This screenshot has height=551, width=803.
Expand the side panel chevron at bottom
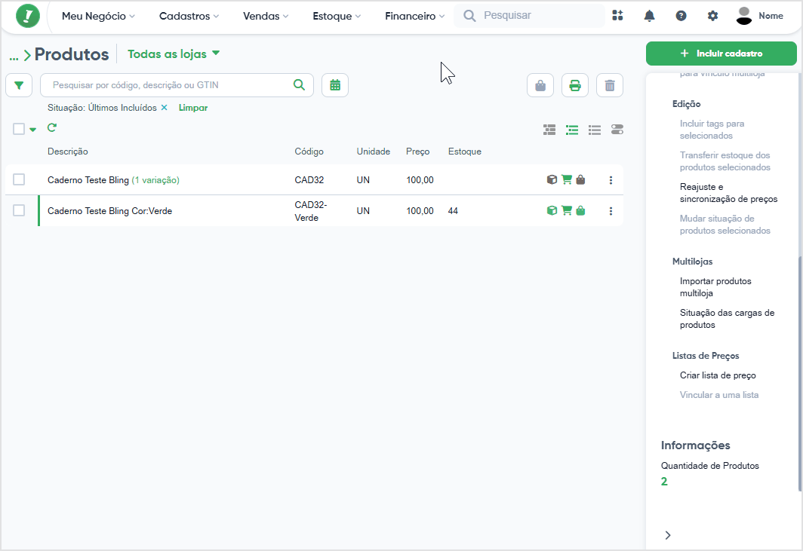tap(668, 535)
